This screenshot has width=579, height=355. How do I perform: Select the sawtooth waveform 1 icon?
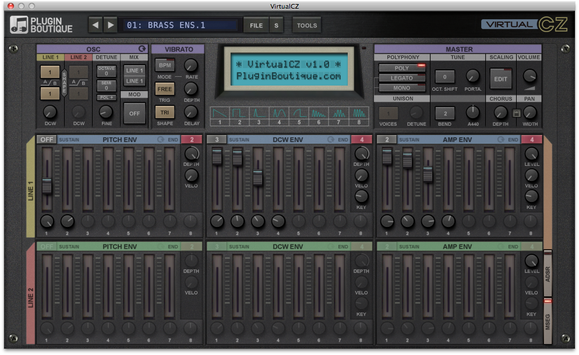pos(218,113)
